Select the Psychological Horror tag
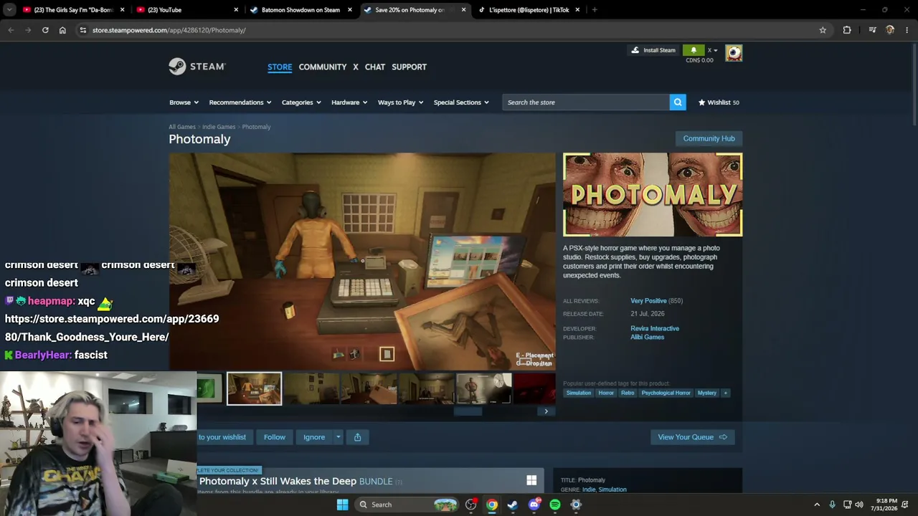The width and height of the screenshot is (918, 516). coord(666,393)
